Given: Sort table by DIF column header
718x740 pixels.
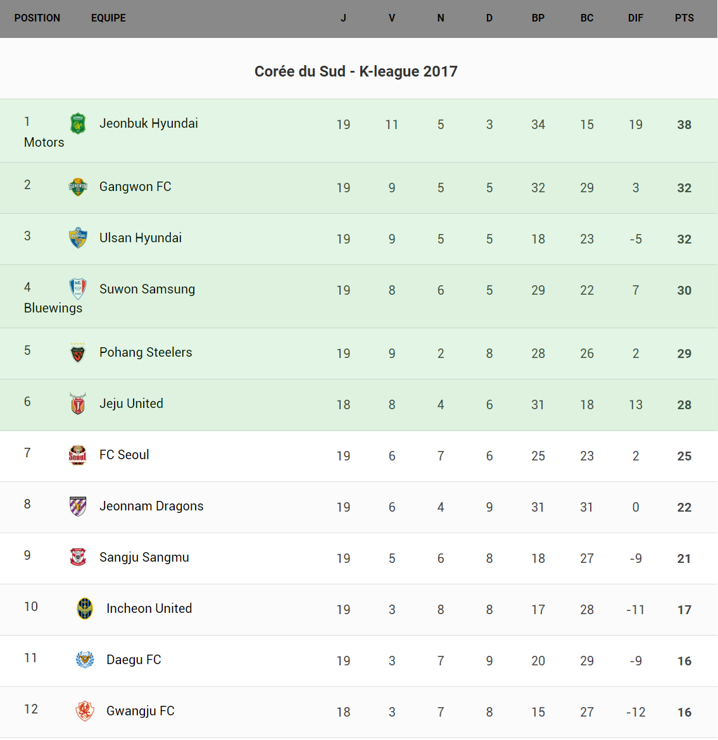Looking at the screenshot, I should coord(635,18).
